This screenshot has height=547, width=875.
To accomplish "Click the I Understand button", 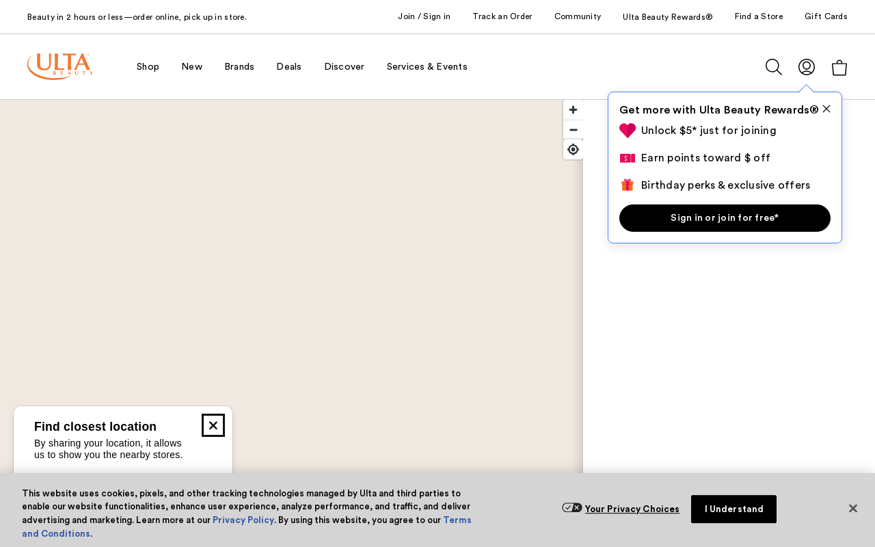I will pyautogui.click(x=733, y=509).
